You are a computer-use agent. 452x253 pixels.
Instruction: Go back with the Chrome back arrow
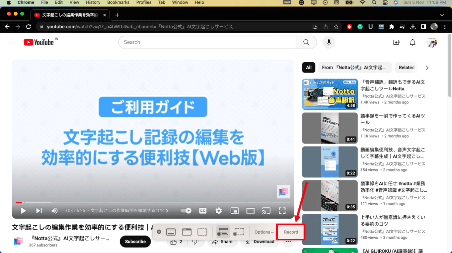(x=7, y=27)
